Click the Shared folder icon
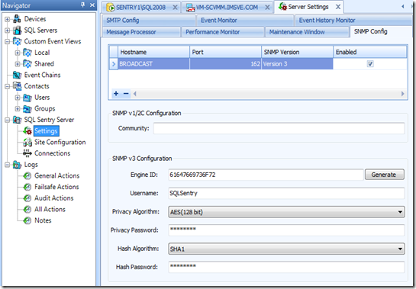 [27, 63]
